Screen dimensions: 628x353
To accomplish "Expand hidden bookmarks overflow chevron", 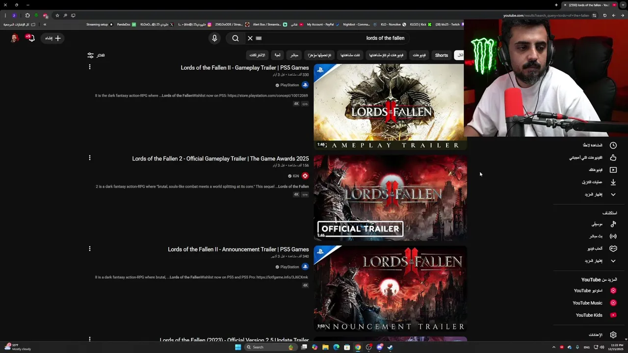I will [x=45, y=25].
